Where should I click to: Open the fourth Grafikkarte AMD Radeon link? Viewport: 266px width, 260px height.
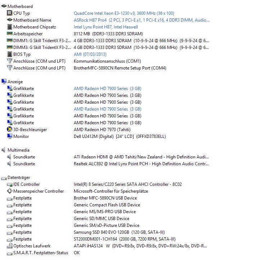pyautogui.click(x=108, y=109)
